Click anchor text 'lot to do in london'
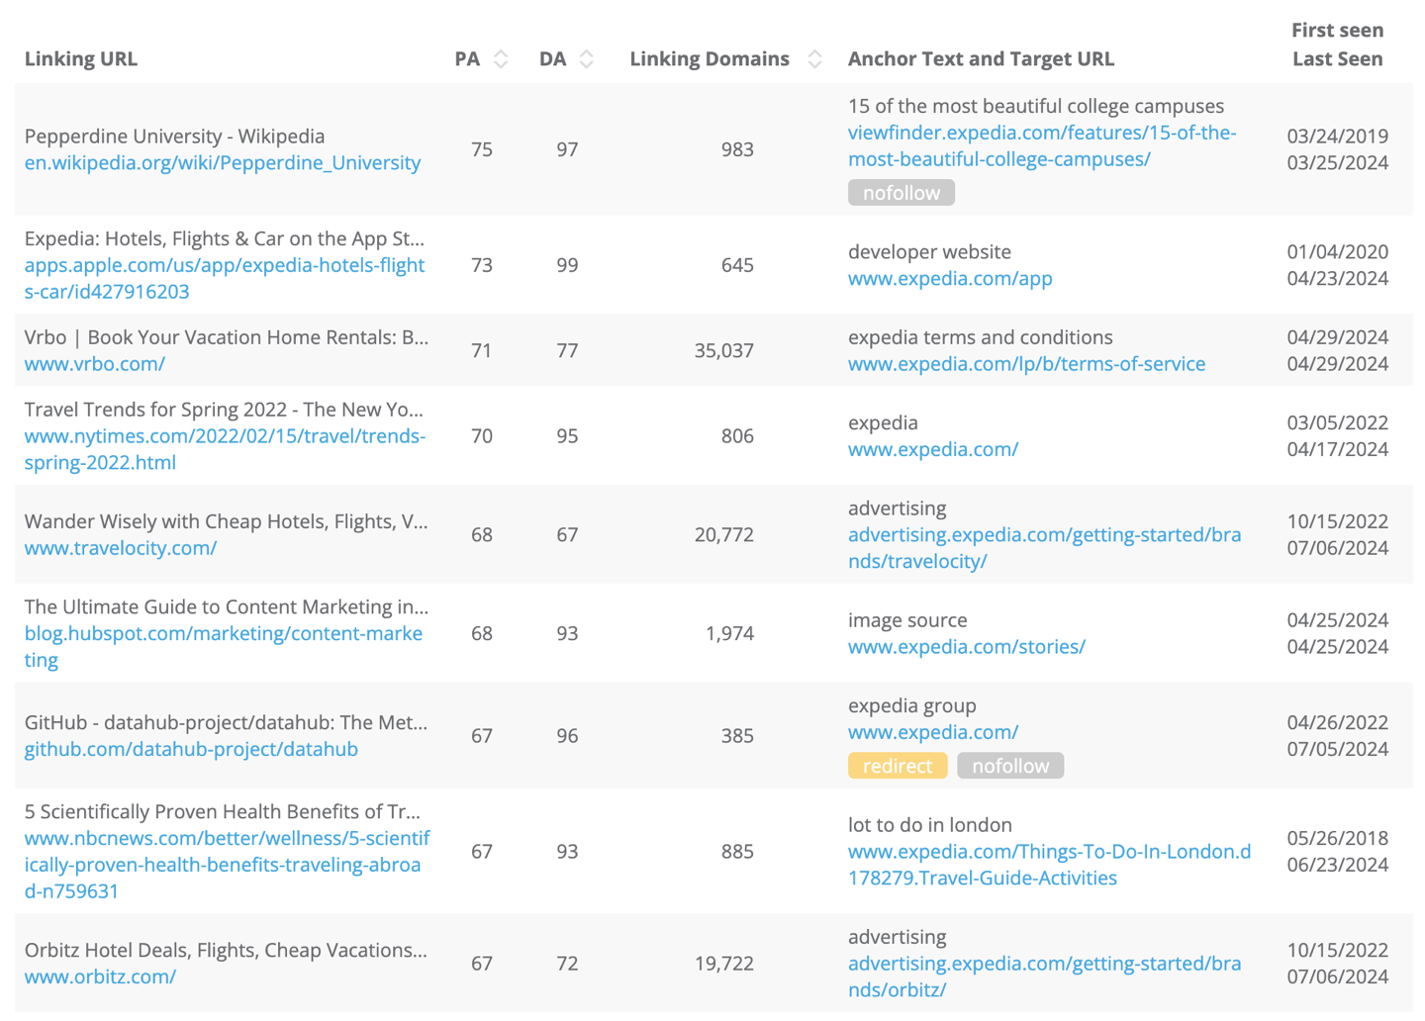This screenshot has width=1425, height=1021. (929, 824)
